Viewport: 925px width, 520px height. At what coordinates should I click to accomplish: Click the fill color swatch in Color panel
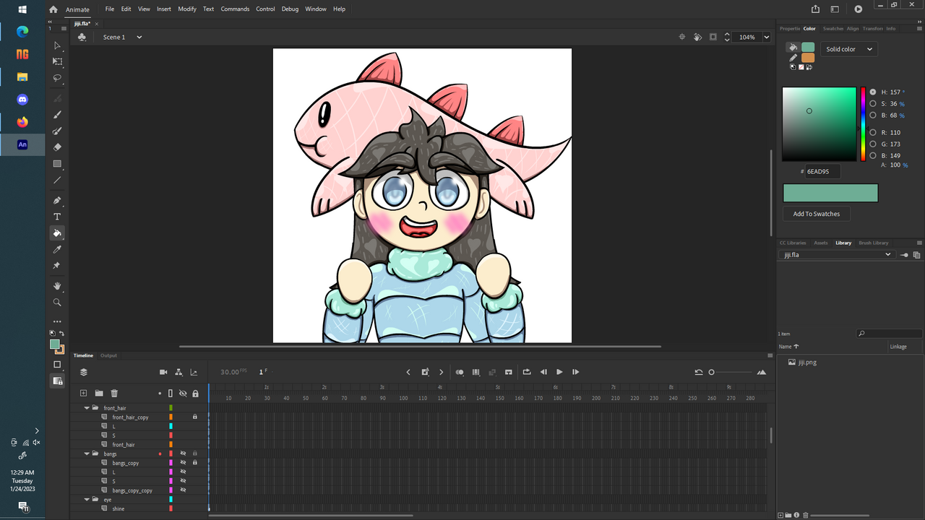point(807,48)
